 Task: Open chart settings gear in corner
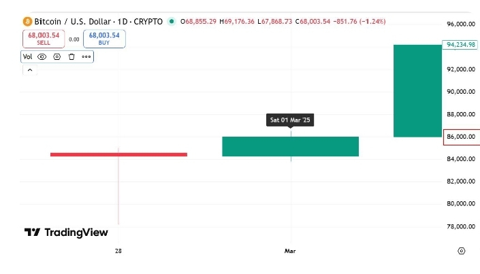(462, 251)
